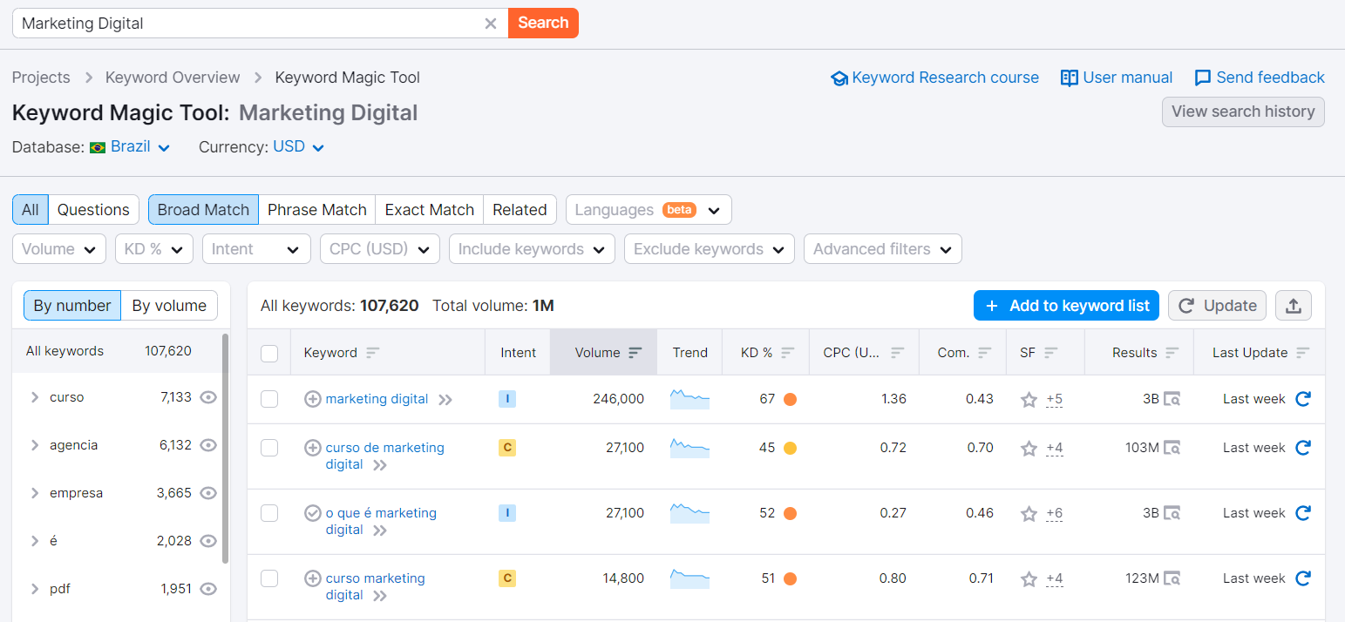Select all keywords with the header checkbox
The height and width of the screenshot is (622, 1345).
click(269, 352)
